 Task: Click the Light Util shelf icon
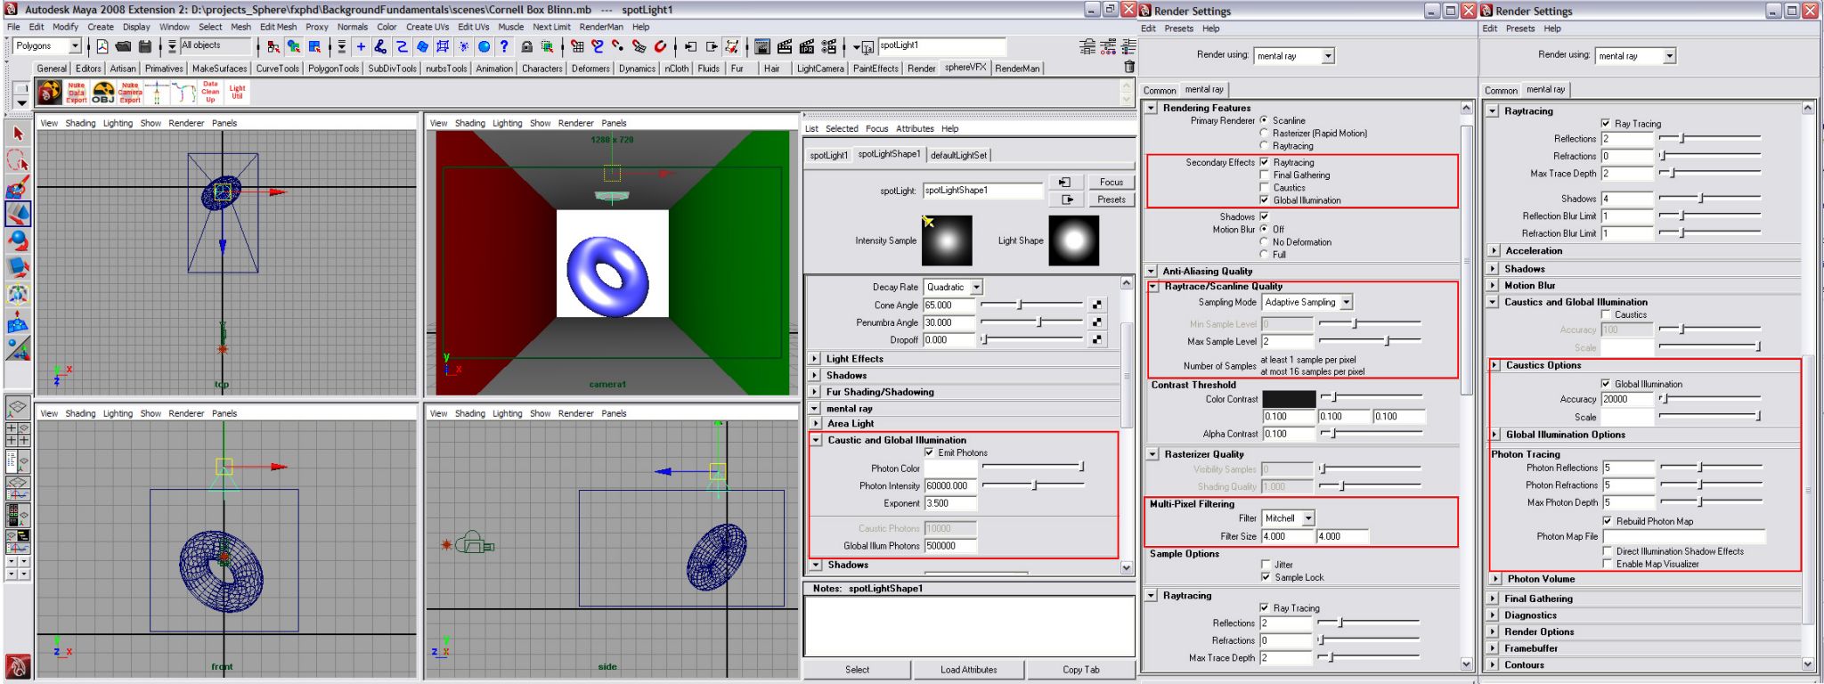pyautogui.click(x=237, y=93)
